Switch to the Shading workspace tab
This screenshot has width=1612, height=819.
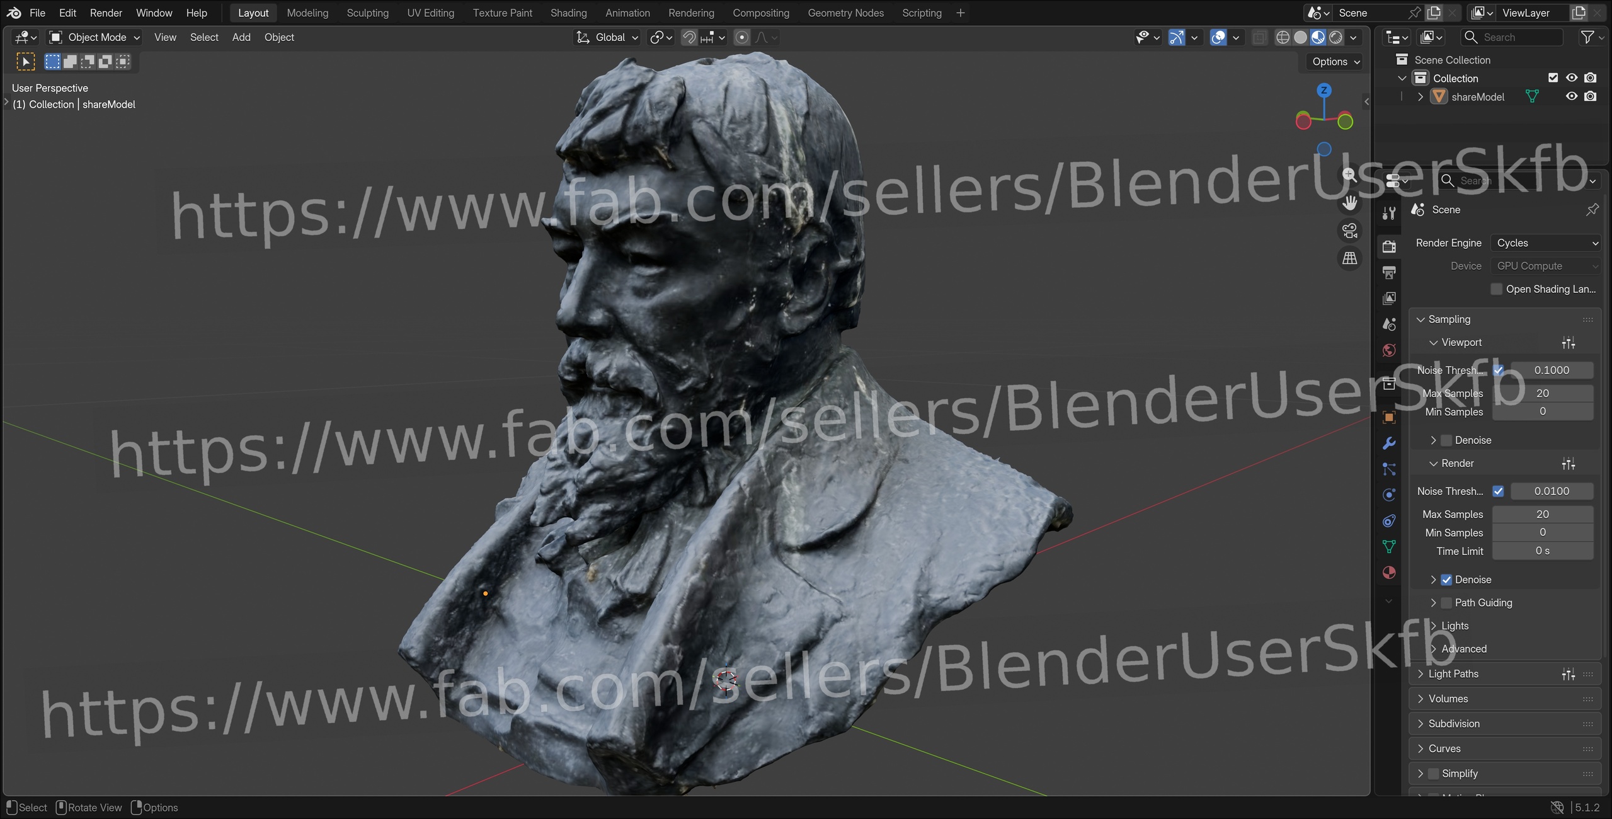tap(568, 13)
